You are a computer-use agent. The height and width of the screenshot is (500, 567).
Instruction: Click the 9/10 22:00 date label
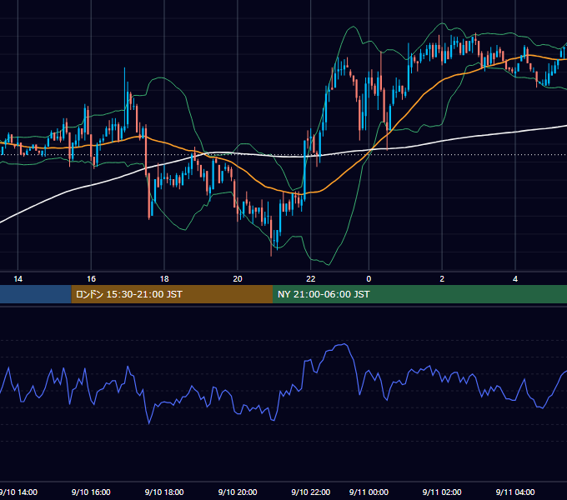point(311,492)
